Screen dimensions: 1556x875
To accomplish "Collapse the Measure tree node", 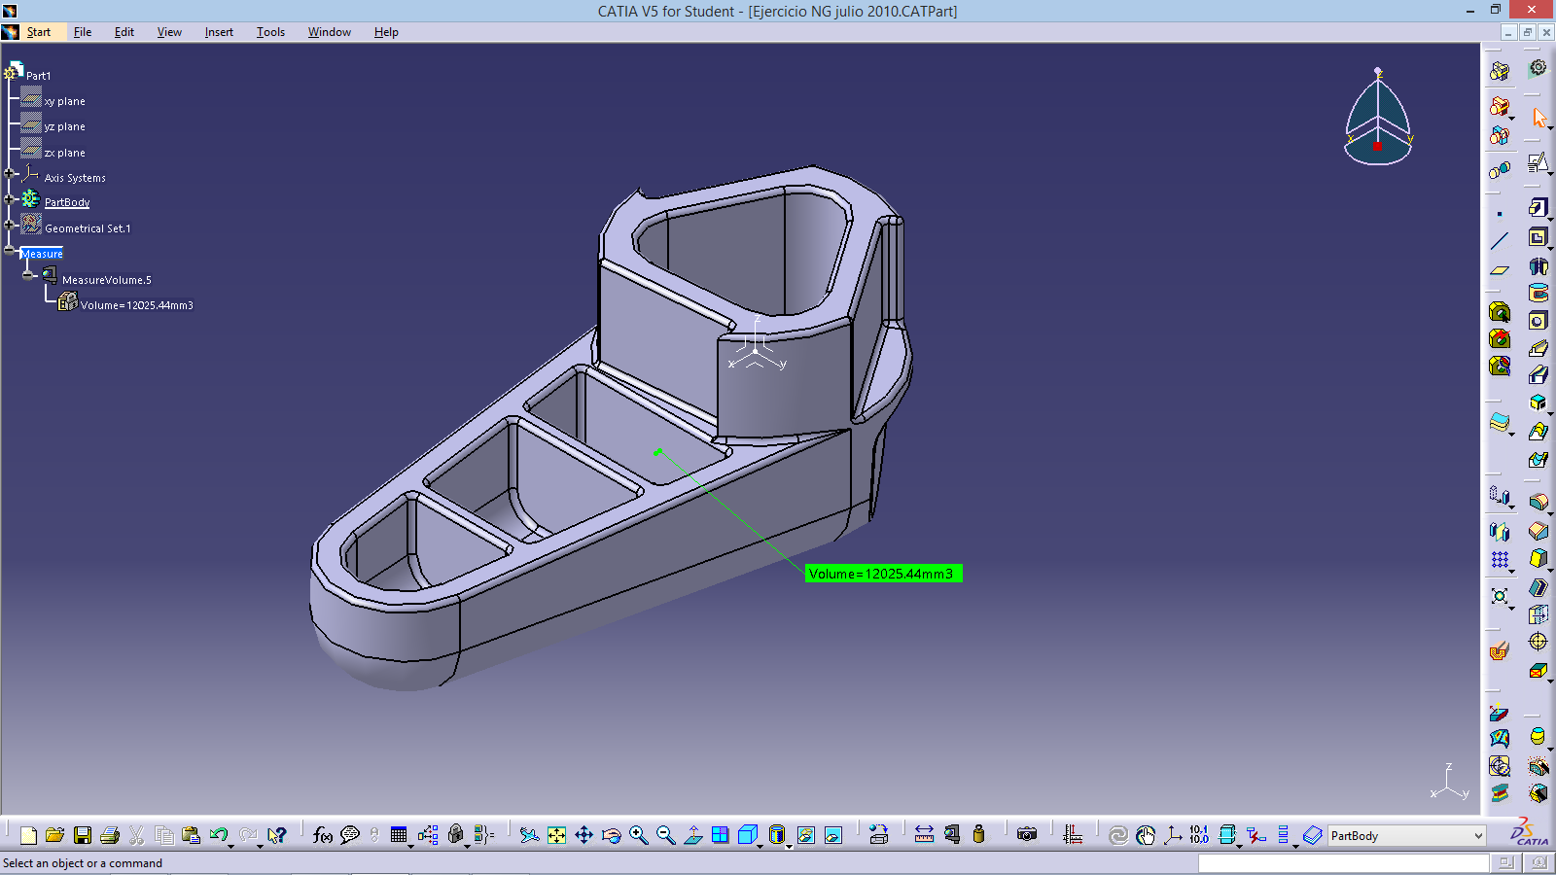I will coord(10,250).
